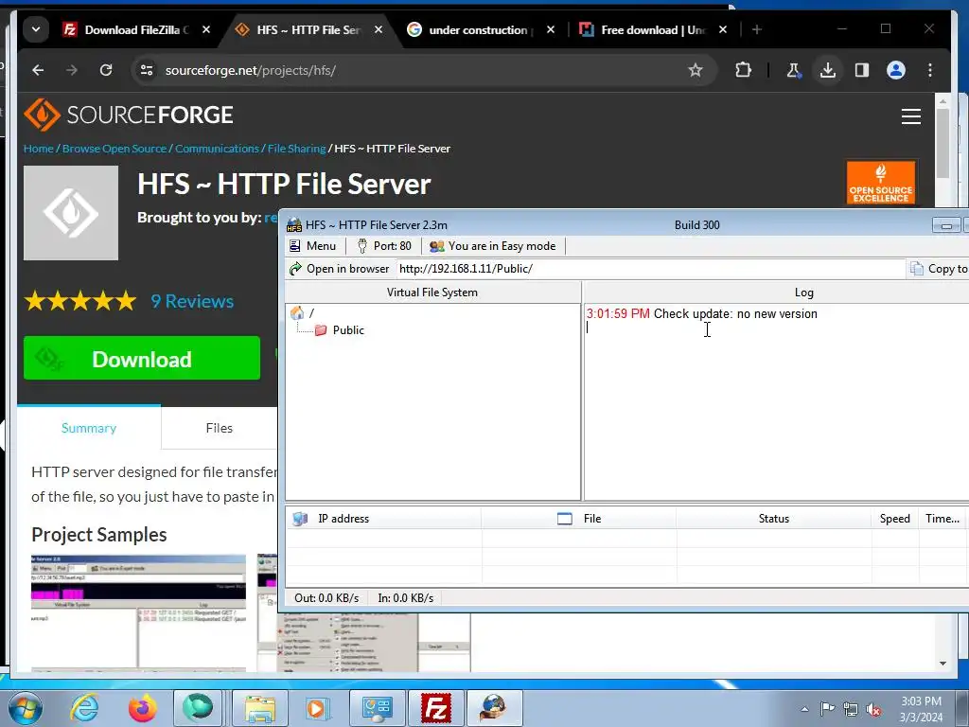Open a new browser tab
The image size is (969, 727).
coord(756,29)
